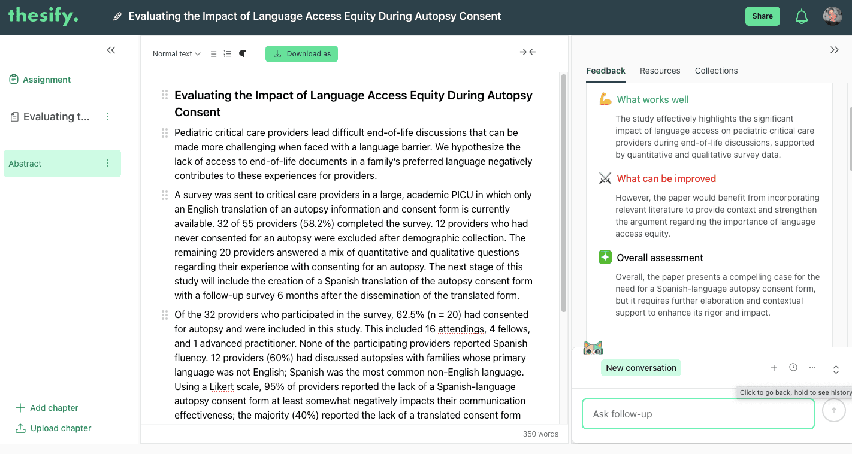
Task: Click the narrow editor width arrows icon
Action: coord(528,52)
